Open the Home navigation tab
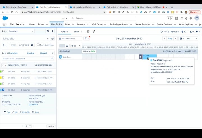This screenshot has height=138, width=202. (32, 24)
